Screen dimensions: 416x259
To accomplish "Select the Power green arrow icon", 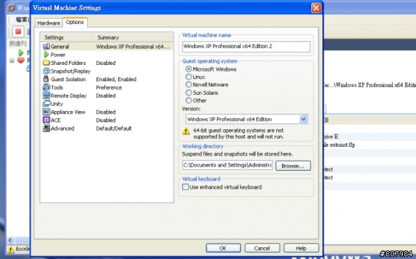I will [46, 55].
